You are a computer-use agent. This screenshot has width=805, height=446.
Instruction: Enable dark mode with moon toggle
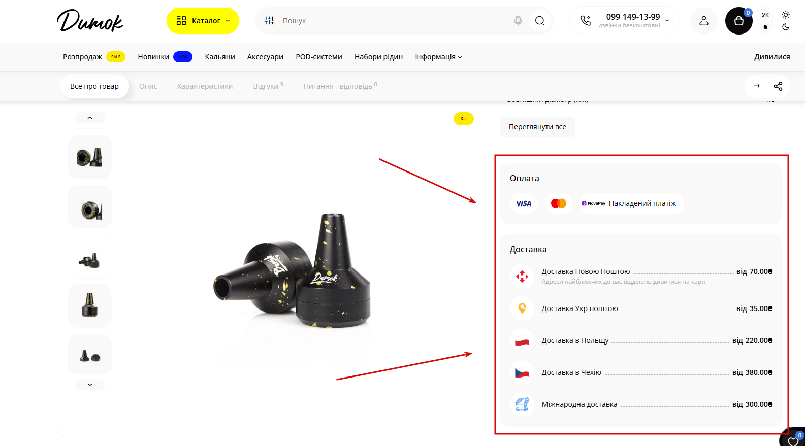786,27
